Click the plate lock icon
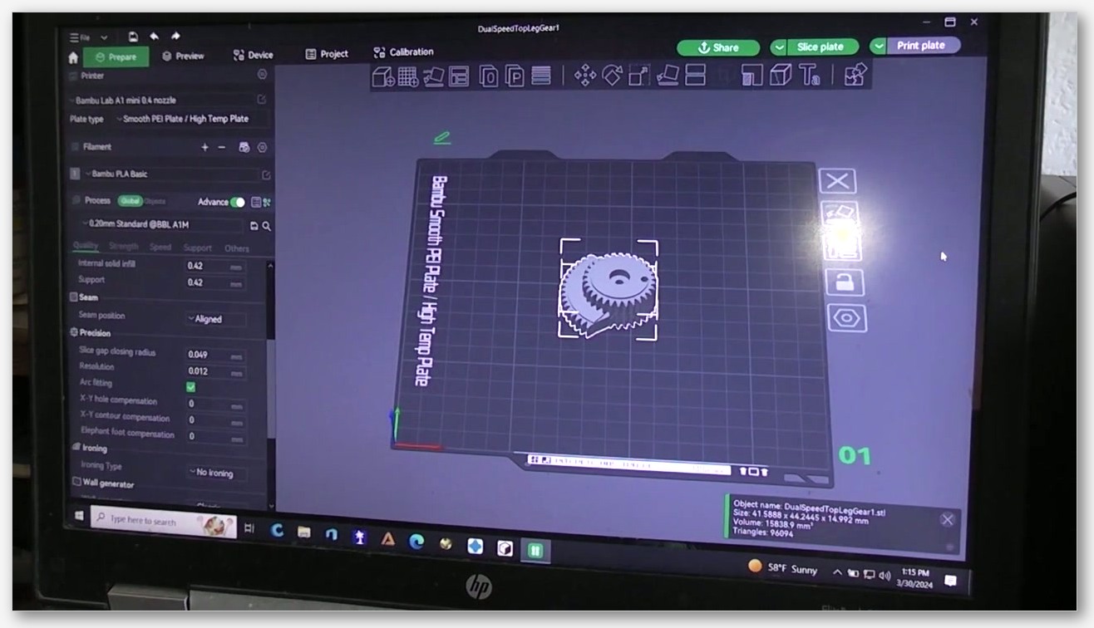This screenshot has height=628, width=1094. coord(845,282)
